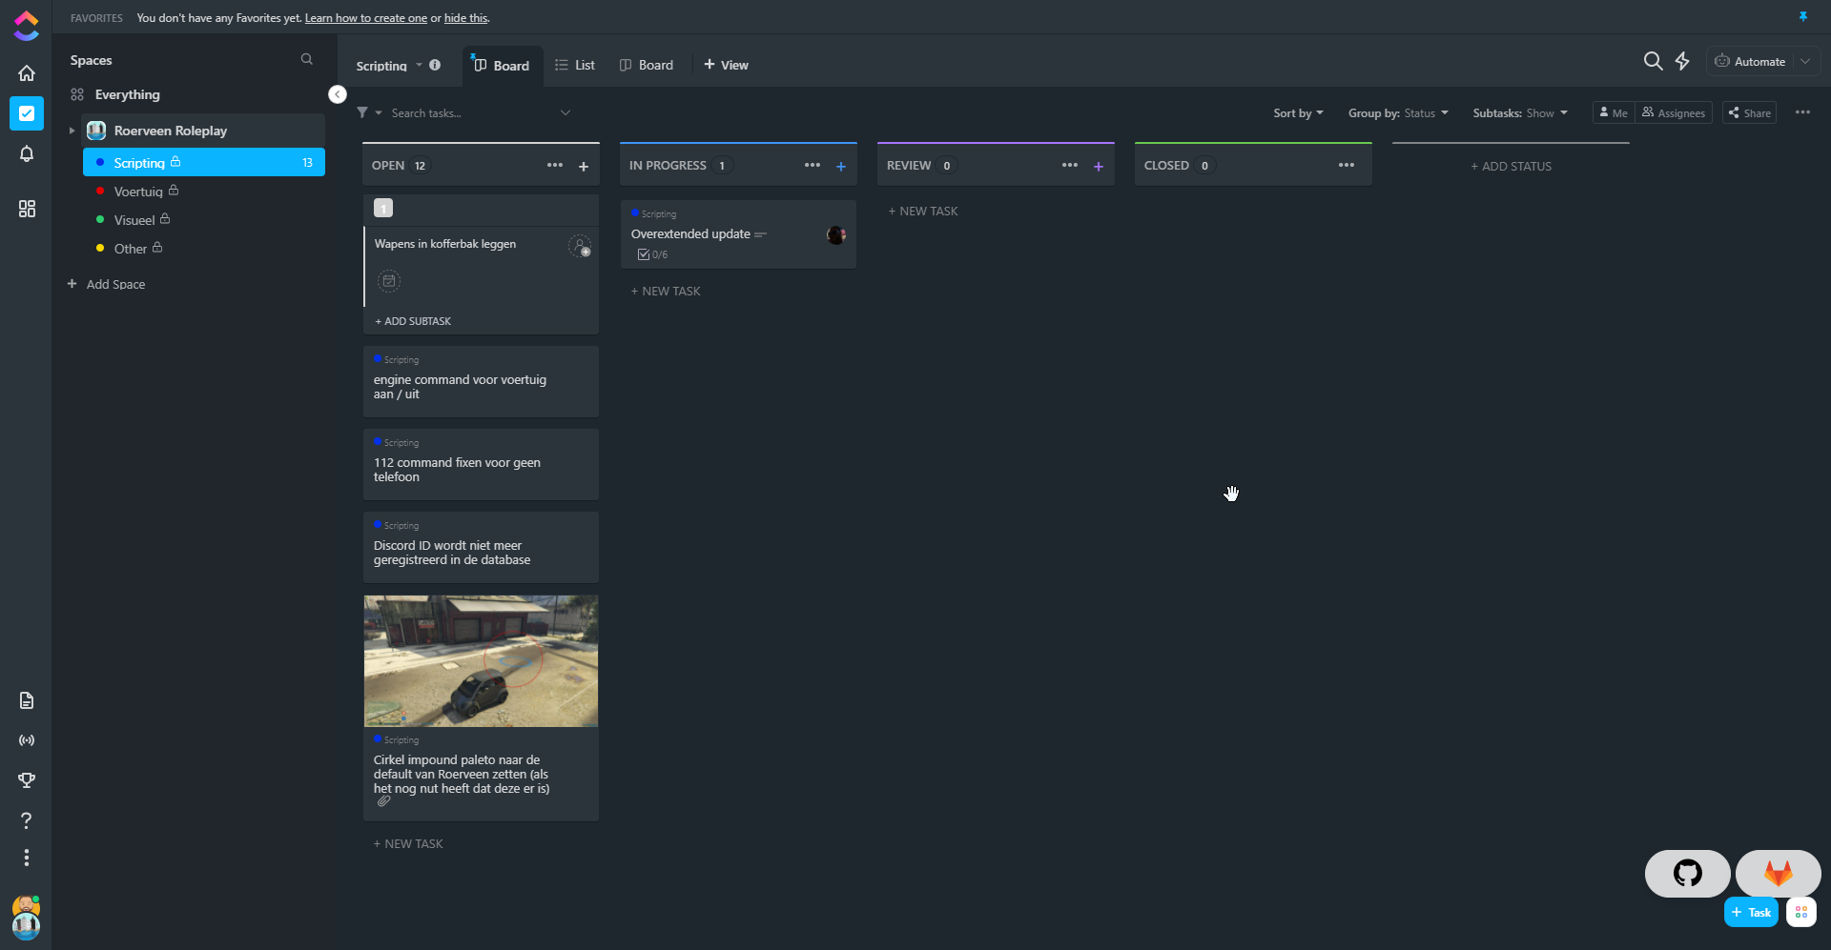This screenshot has width=1831, height=950.
Task: Click the 0/6 checklist on Overextended update
Action: click(653, 255)
